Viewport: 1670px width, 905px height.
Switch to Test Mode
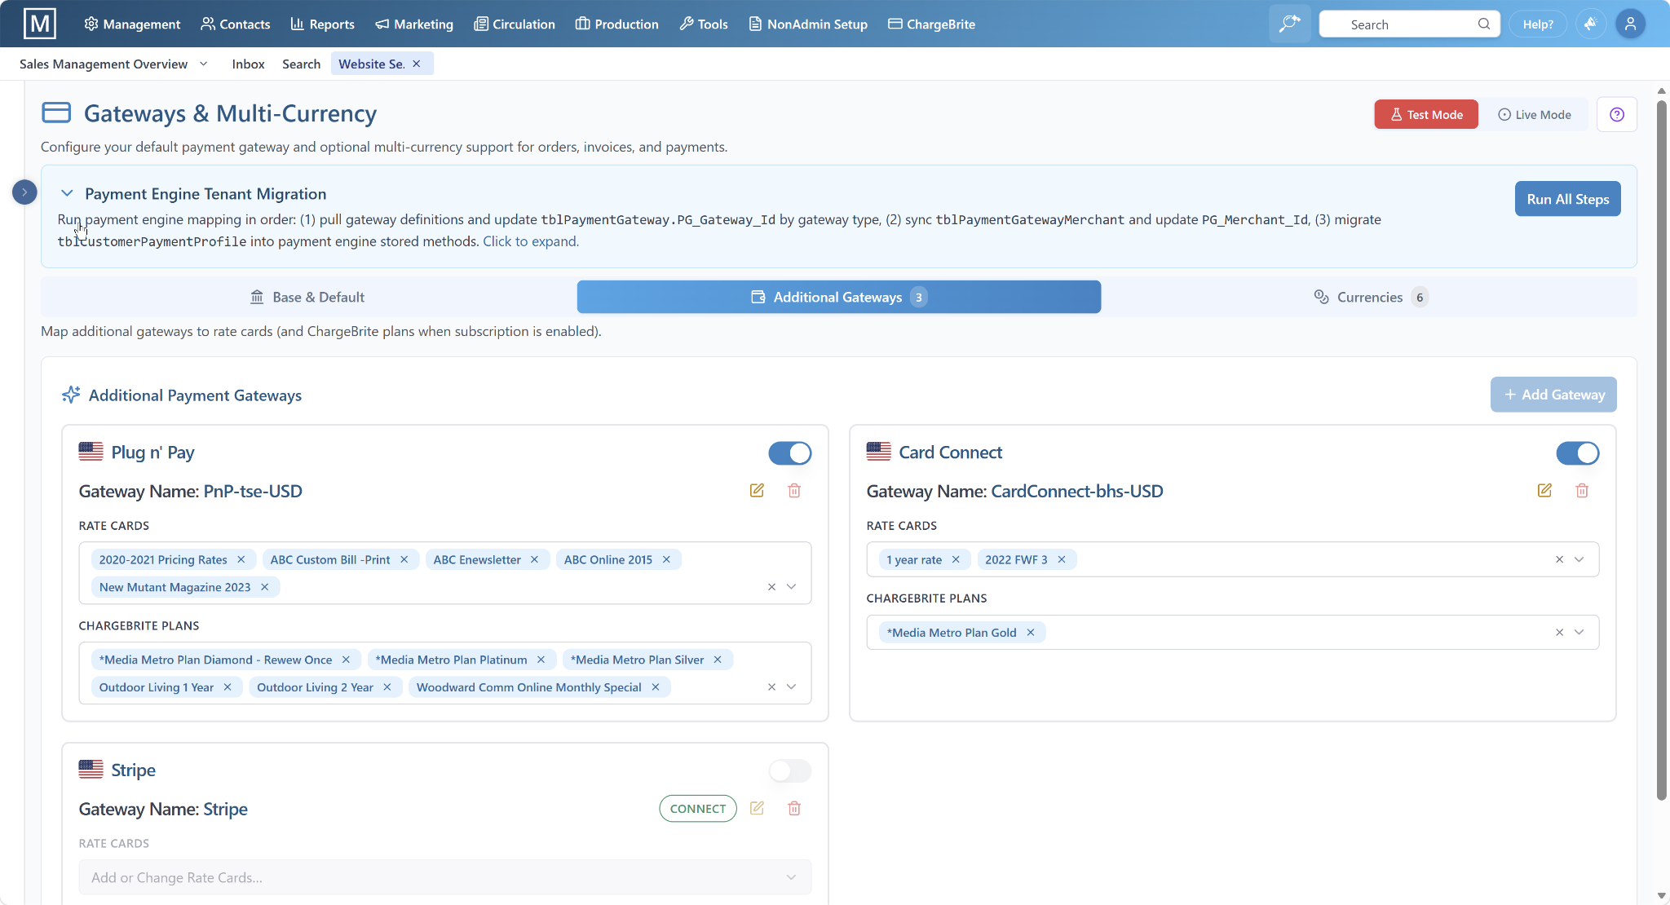tap(1426, 115)
